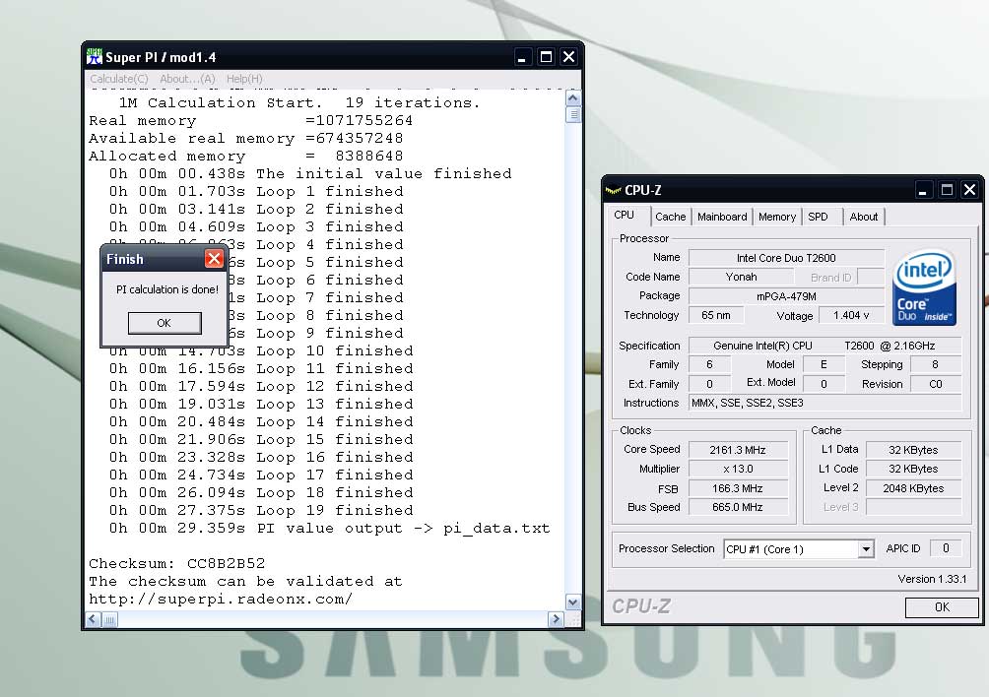This screenshot has width=989, height=697.
Task: Click OK button in CPU-Z window
Action: pos(942,606)
